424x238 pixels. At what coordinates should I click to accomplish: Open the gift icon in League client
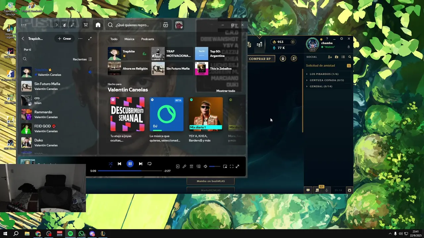(283, 59)
